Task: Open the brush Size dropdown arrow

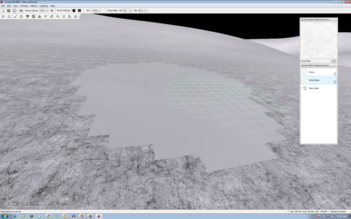Action: pos(99,10)
